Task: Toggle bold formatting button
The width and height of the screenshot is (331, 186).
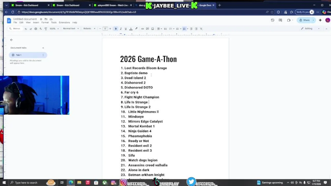Action: pyautogui.click(x=116, y=29)
